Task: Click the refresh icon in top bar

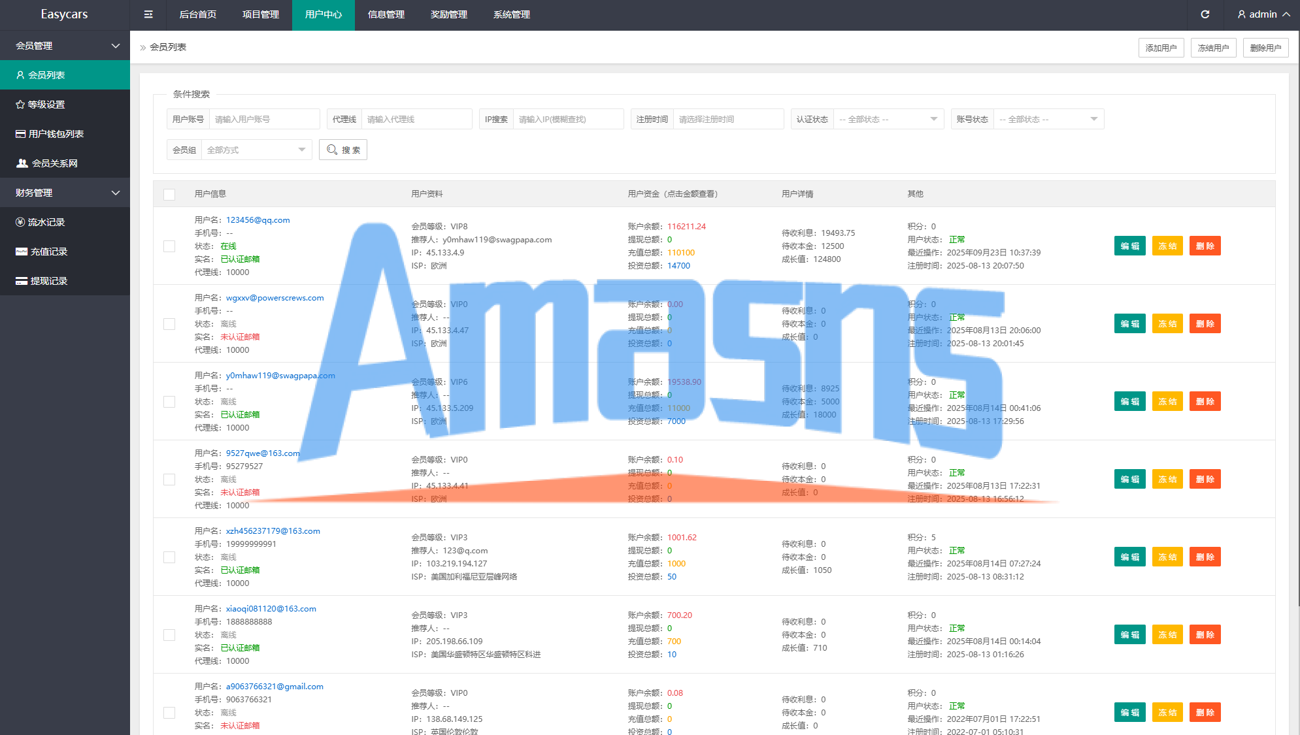Action: click(x=1205, y=14)
